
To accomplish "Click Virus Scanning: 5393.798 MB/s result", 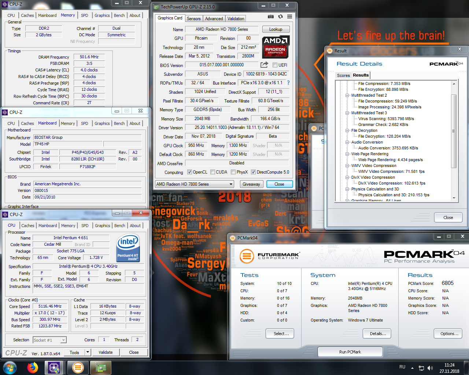I will click(386, 119).
